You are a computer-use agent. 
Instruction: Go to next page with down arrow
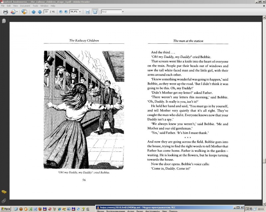[x=40, y=12]
